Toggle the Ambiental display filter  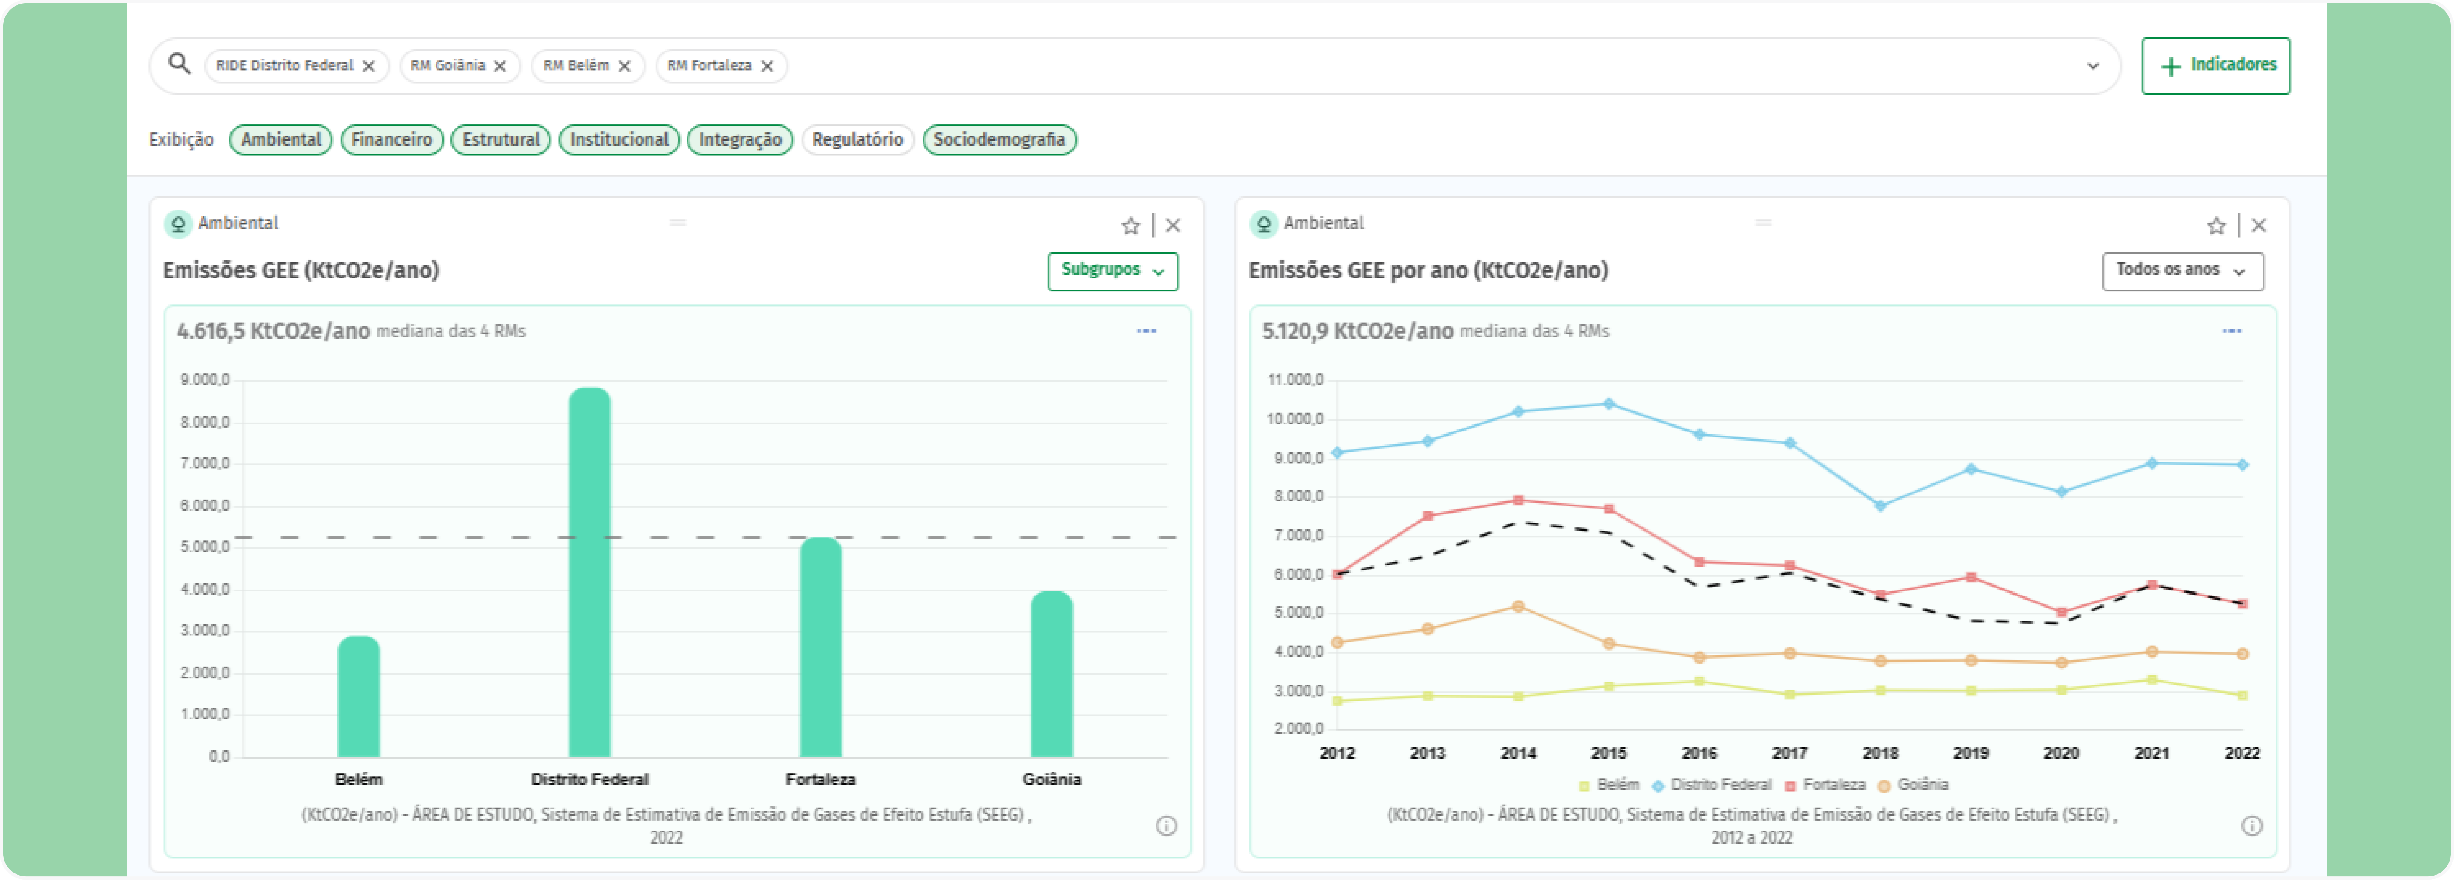(281, 140)
